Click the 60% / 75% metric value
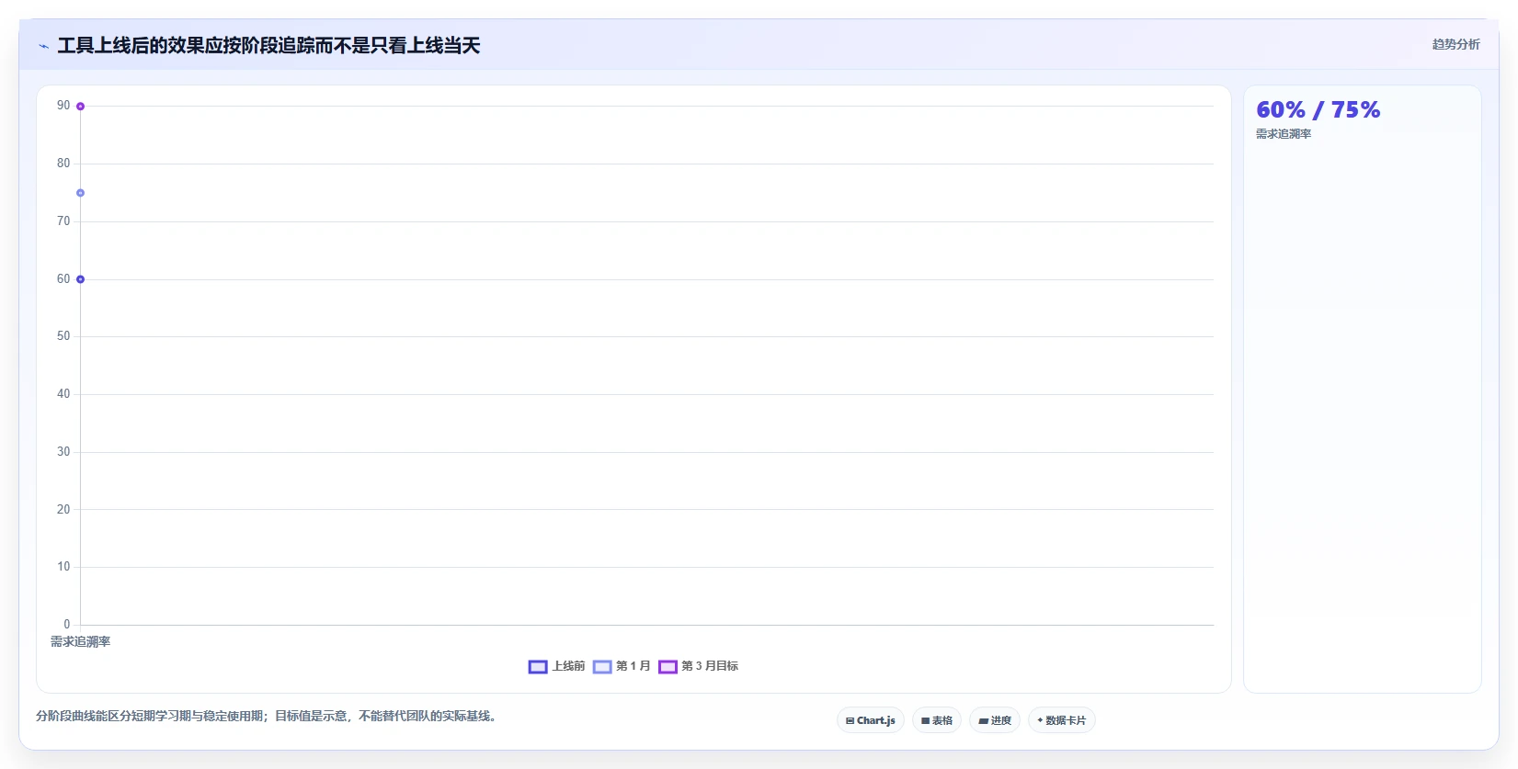The image size is (1518, 769). click(1318, 109)
